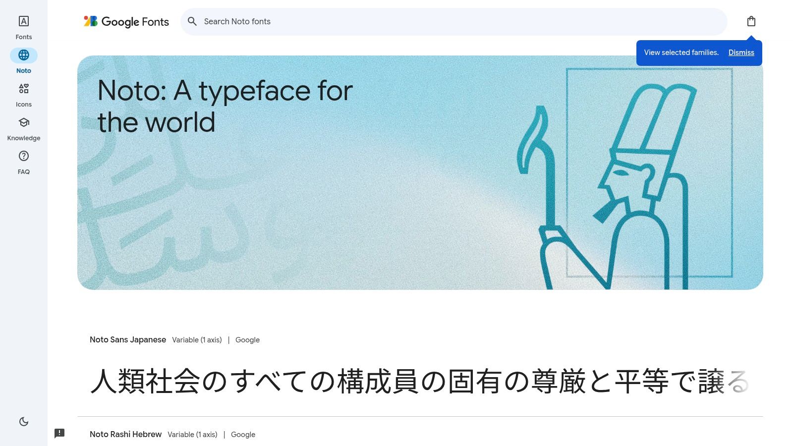Click 'Google' designer beside Noto Rashi Hebrew
Screen dimensions: 793x446
[243, 435]
